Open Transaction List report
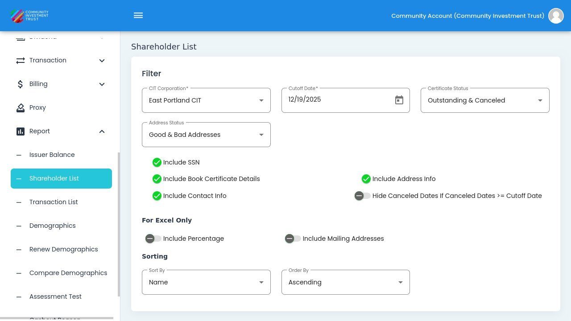The height and width of the screenshot is (321, 571). [54, 202]
